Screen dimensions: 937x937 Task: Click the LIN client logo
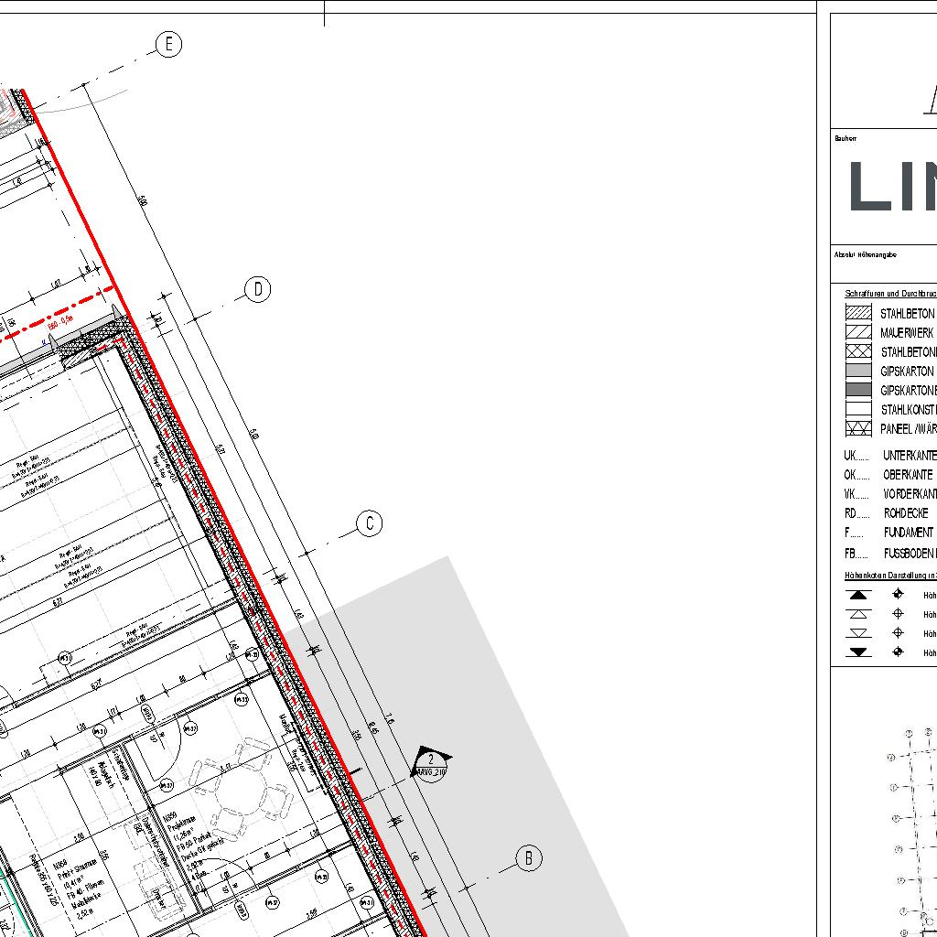pos(893,186)
